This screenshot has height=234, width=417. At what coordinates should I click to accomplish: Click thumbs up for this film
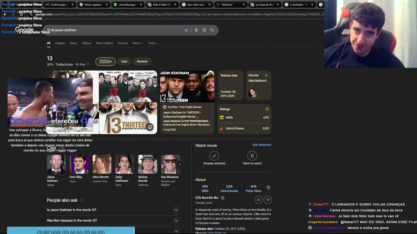(x=259, y=200)
